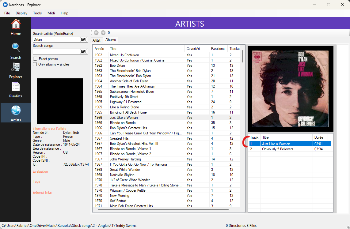350x229 pixels.
Task: Select the Artists globe icon
Action: tap(16, 110)
